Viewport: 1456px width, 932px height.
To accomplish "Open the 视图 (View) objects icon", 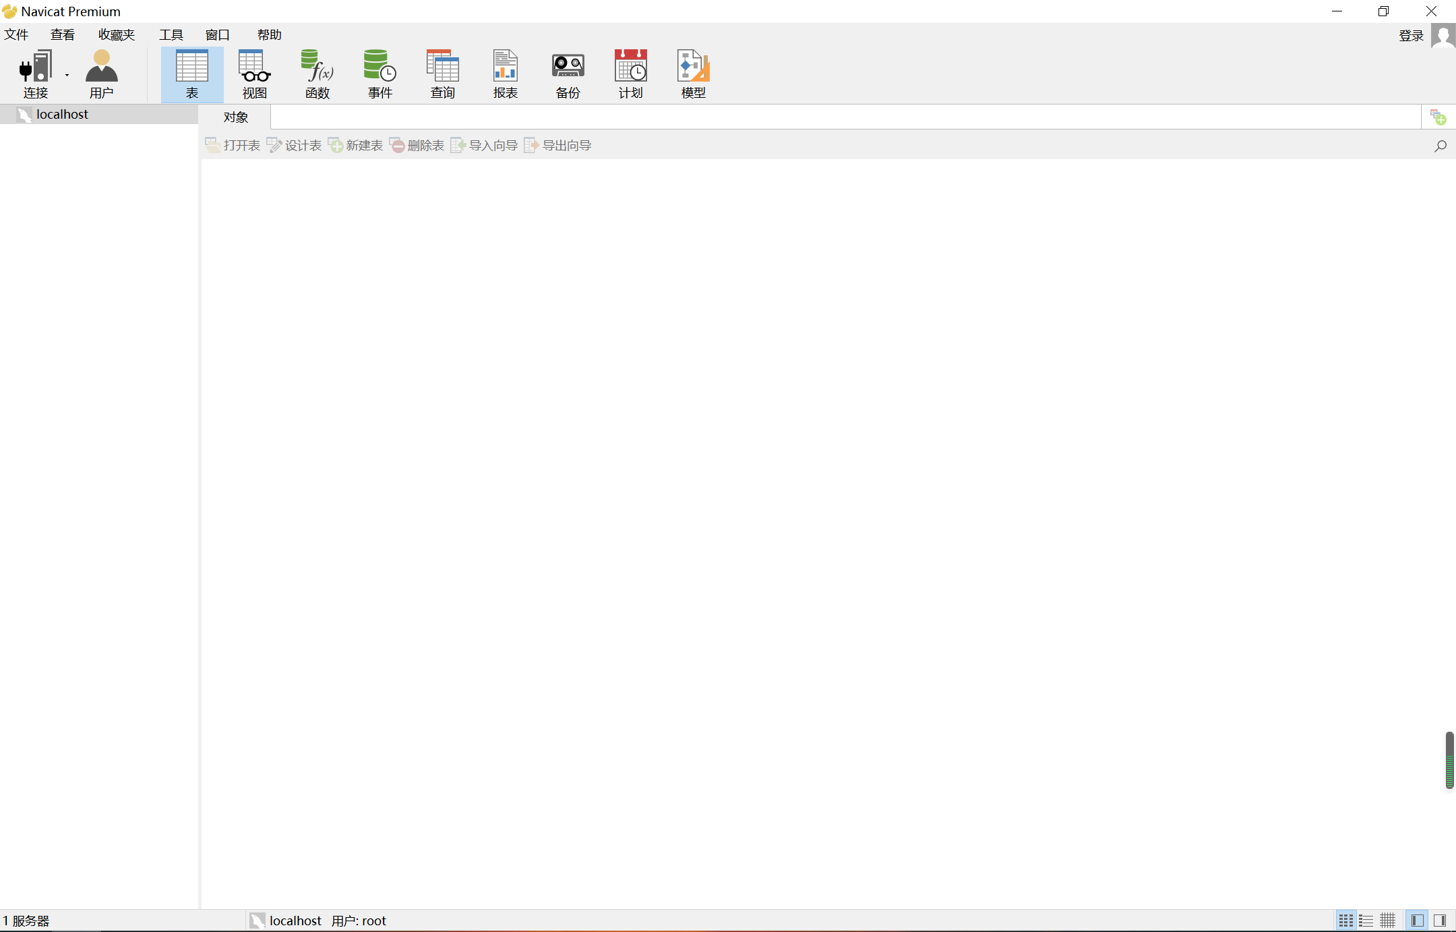I will 254,74.
